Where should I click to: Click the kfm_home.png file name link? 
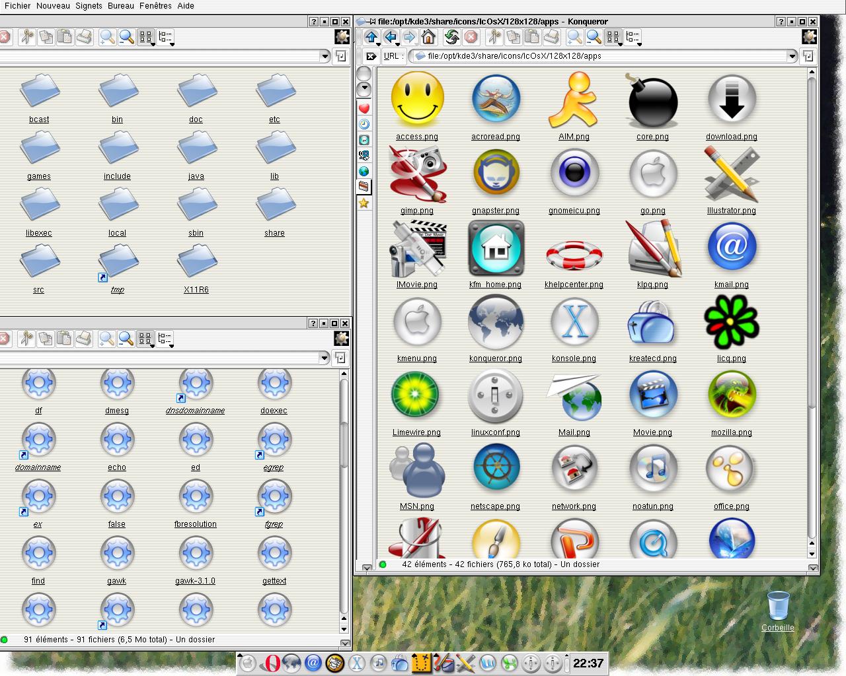point(495,285)
